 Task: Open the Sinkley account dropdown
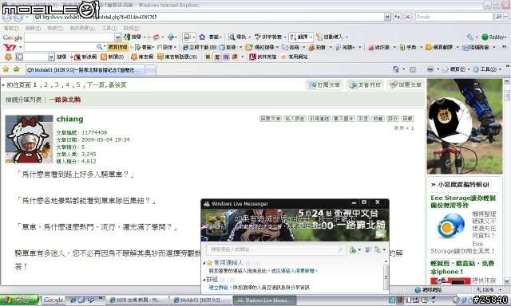pyautogui.click(x=494, y=37)
